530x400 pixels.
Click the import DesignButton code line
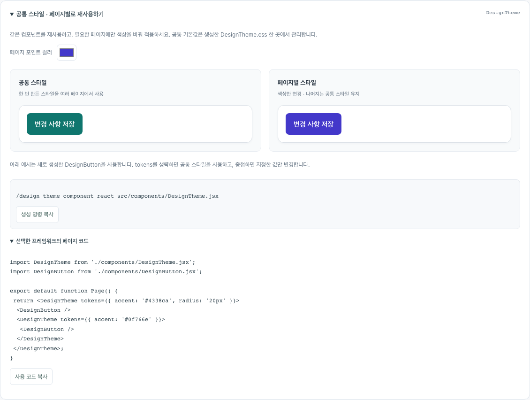[106, 272]
